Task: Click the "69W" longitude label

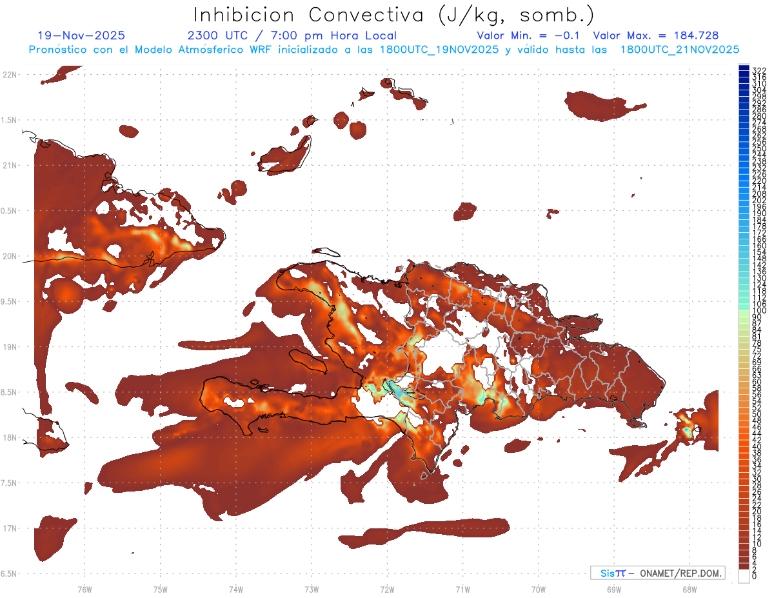Action: 614,589
